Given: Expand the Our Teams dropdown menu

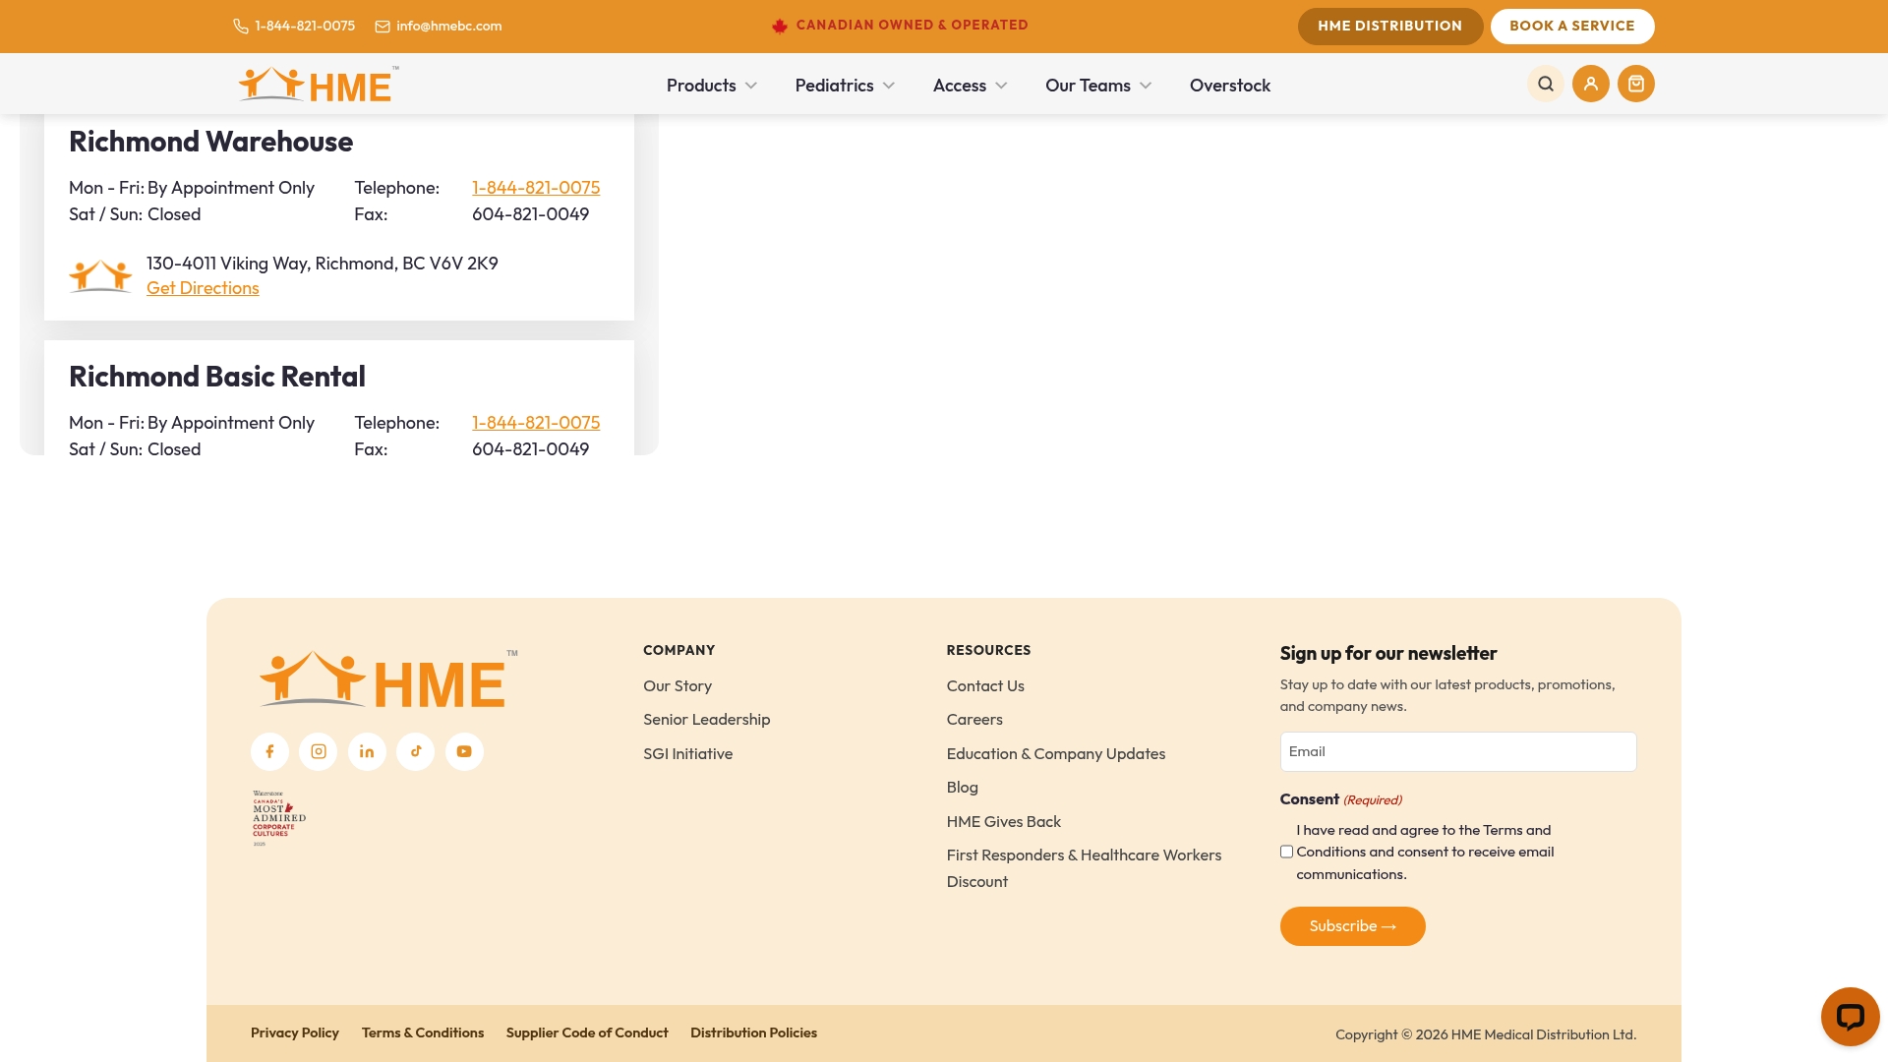Looking at the screenshot, I should pos(1098,86).
